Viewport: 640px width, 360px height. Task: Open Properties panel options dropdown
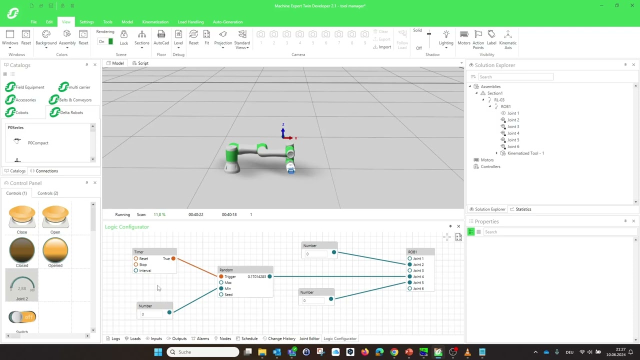pos(625,220)
